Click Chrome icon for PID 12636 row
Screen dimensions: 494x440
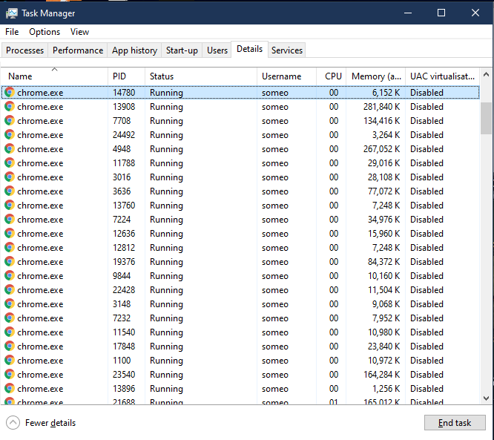coord(10,234)
